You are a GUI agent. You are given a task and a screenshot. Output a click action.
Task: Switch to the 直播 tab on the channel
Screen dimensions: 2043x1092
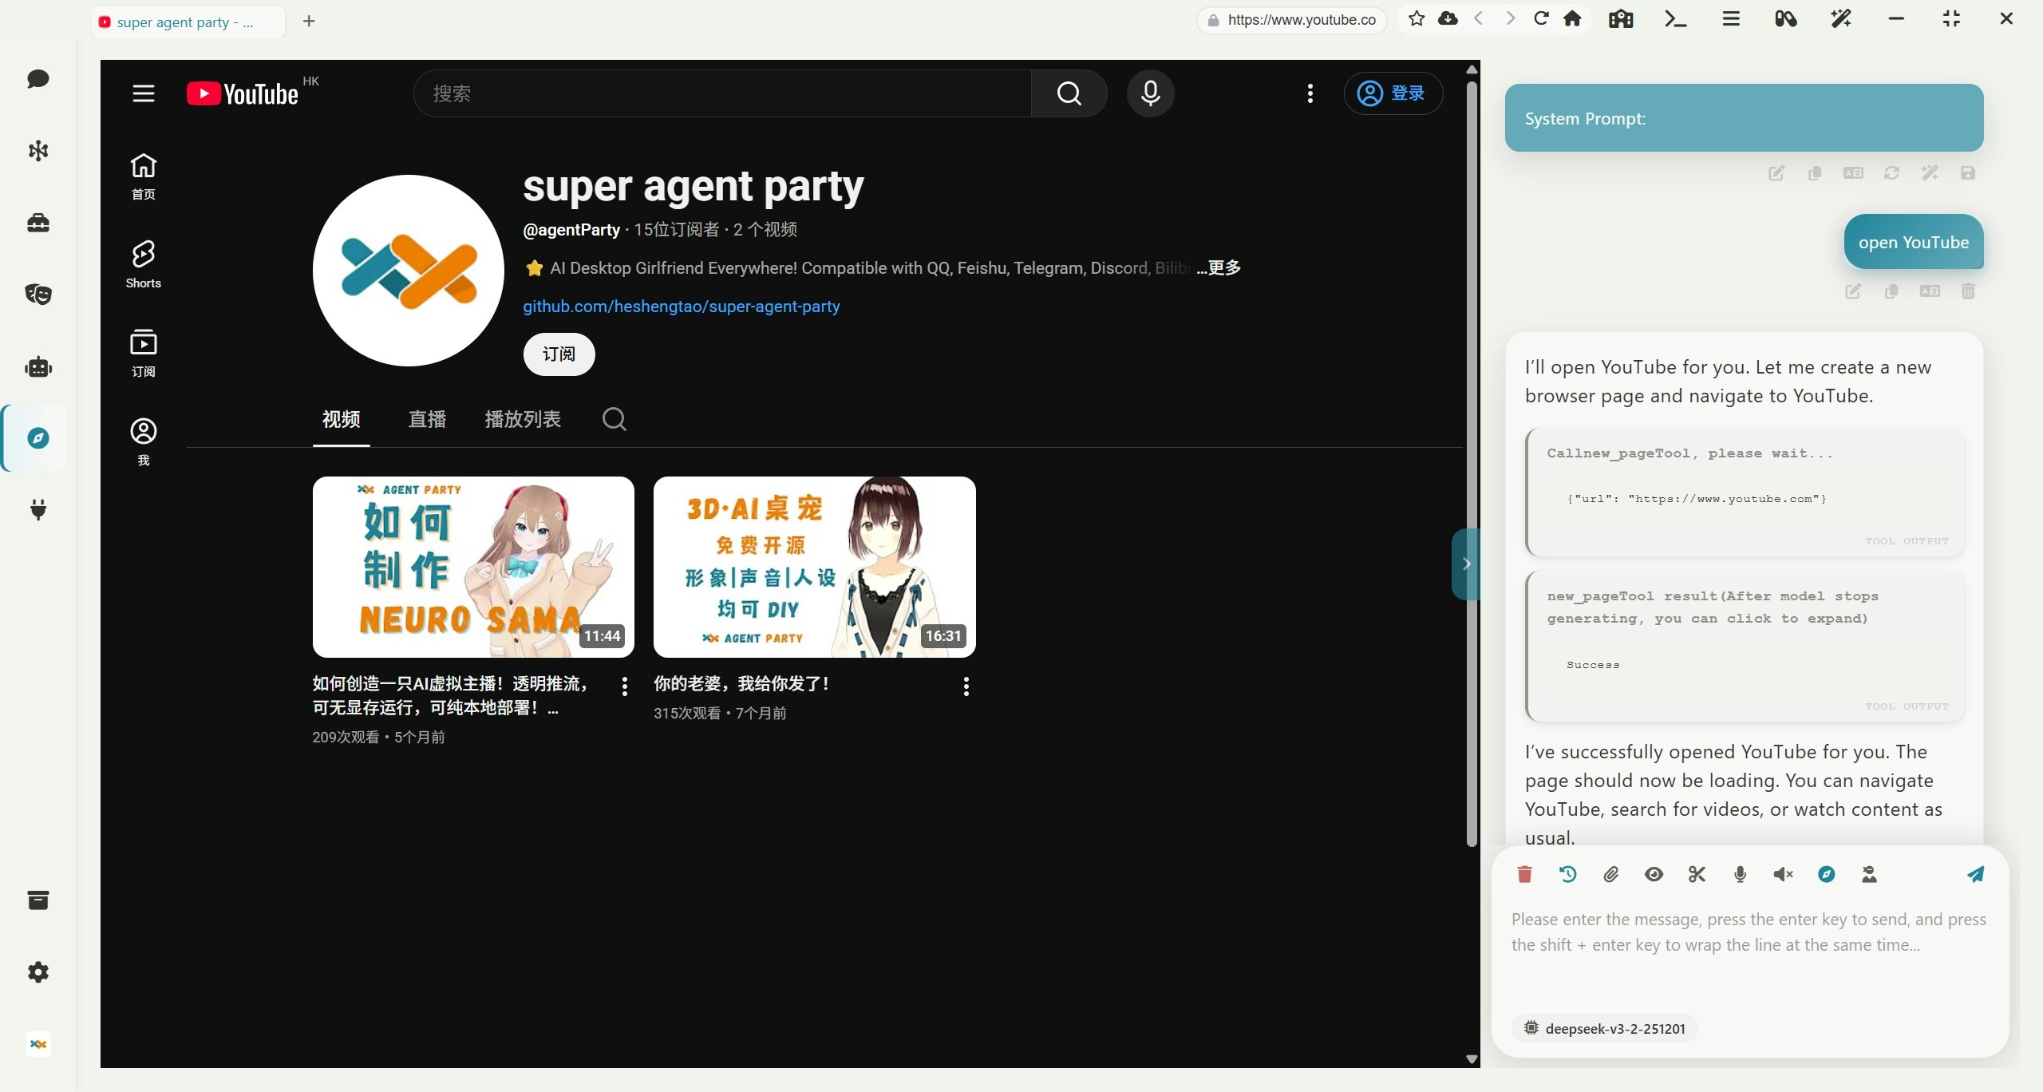pos(428,419)
